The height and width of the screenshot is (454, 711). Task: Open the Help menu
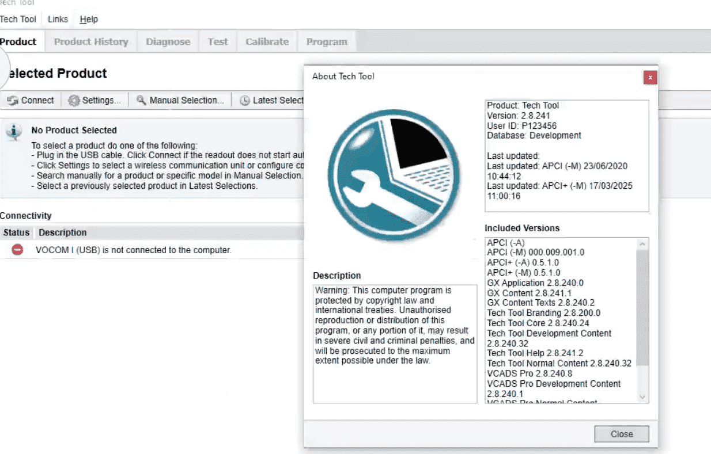pos(89,20)
